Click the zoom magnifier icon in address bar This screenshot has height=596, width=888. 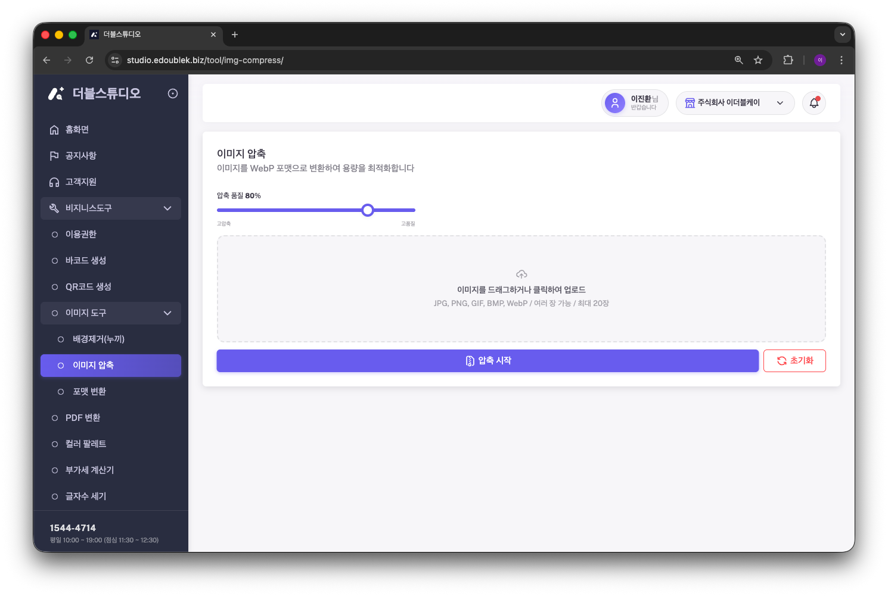tap(738, 60)
